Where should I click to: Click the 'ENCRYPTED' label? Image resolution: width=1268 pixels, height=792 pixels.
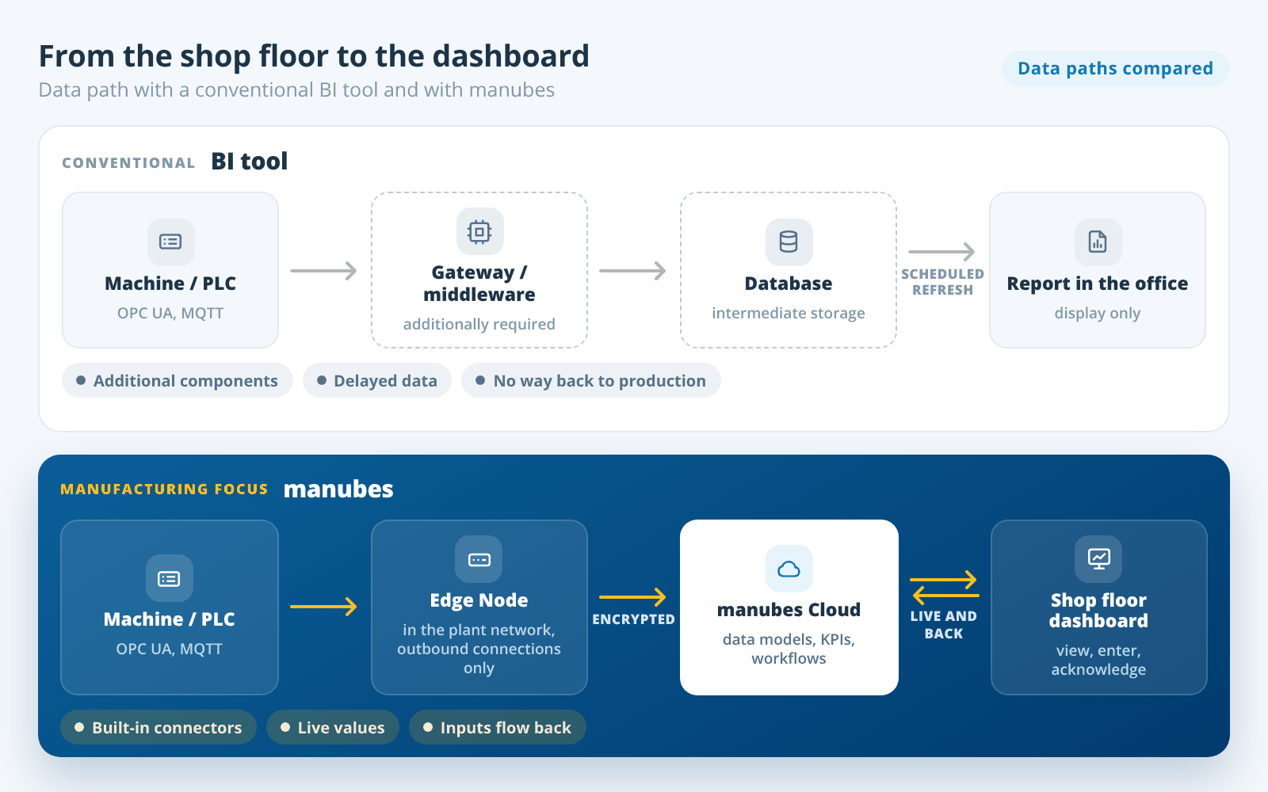633,619
